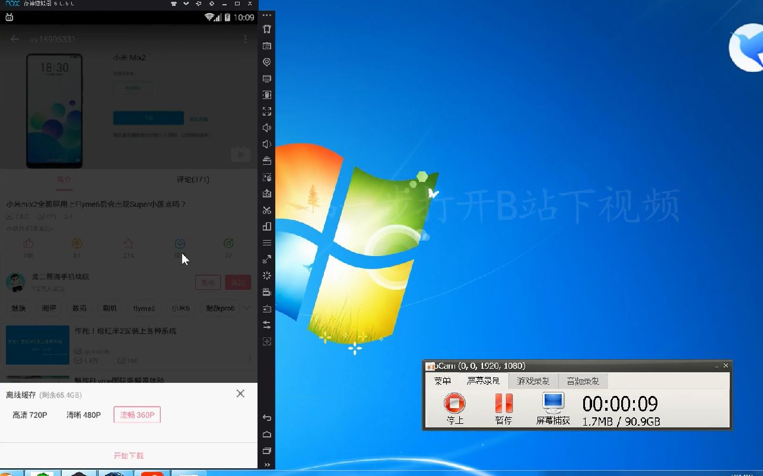Click the Nox two-arrows sync icon

[x=267, y=325]
